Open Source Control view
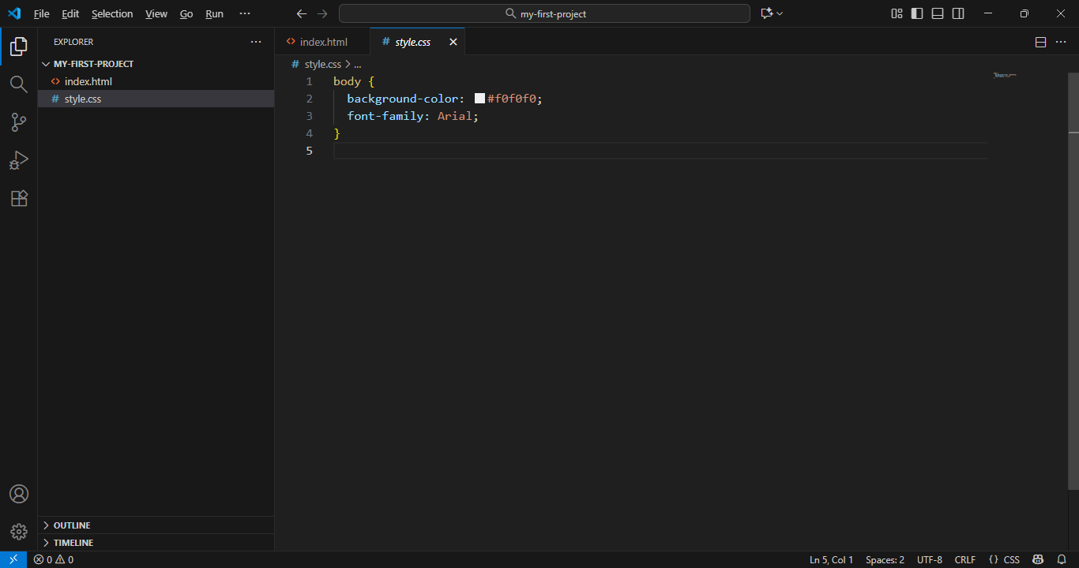This screenshot has height=568, width=1079. tap(18, 122)
